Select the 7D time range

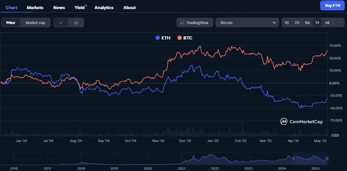[297, 23]
